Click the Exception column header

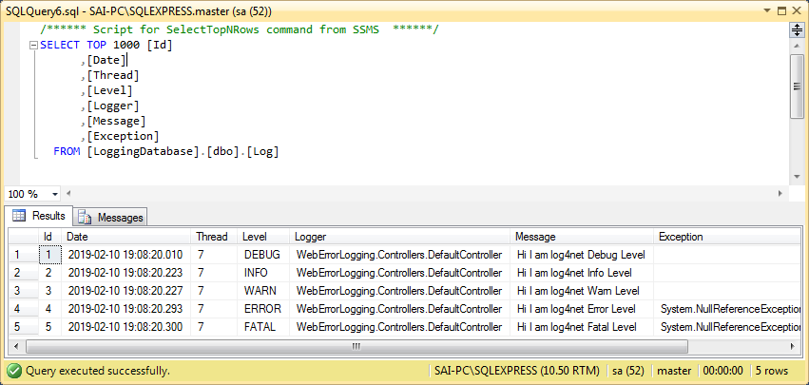point(728,237)
